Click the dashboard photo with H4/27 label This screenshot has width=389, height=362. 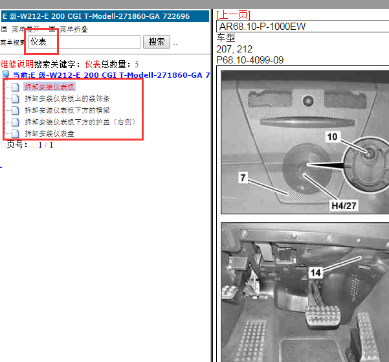305,142
